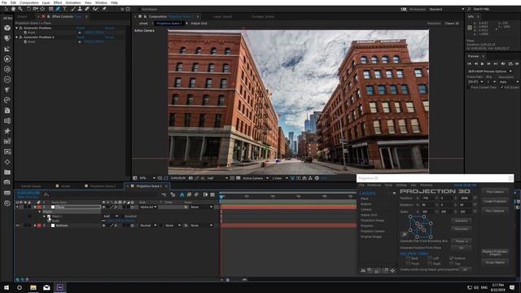Toggle From Current Time checkbox in Preview panel
521x293 pixels.
coord(469,87)
